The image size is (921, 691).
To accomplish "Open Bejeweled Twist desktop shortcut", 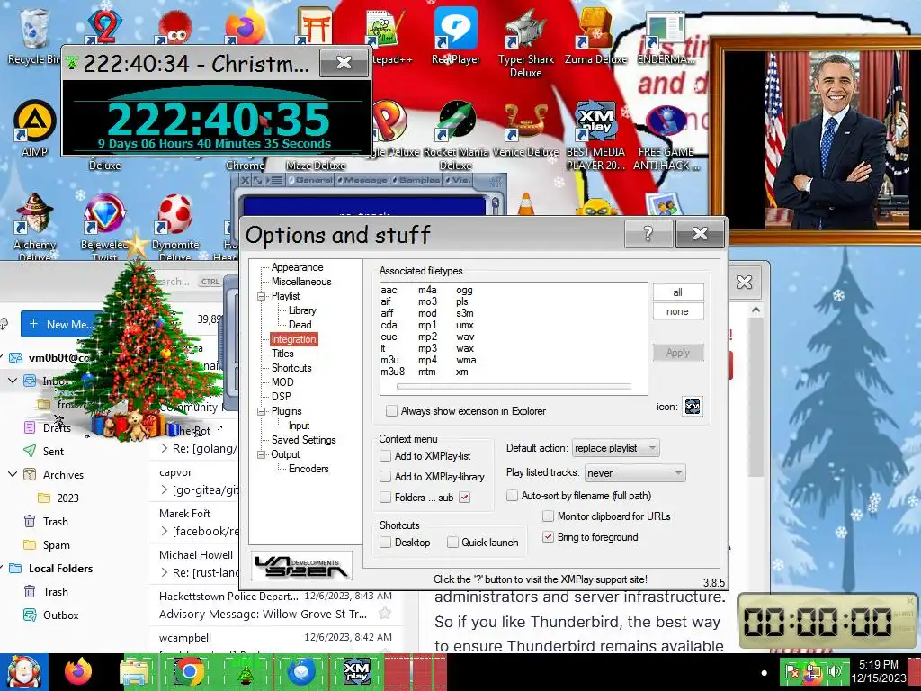I will 104,226.
